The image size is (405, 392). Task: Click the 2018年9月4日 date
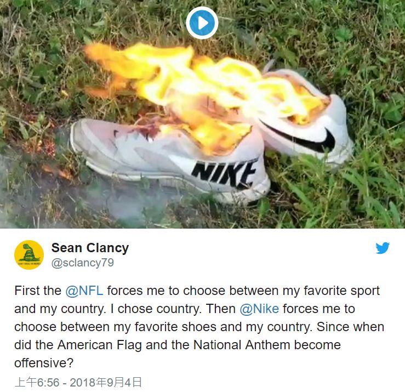click(x=106, y=383)
